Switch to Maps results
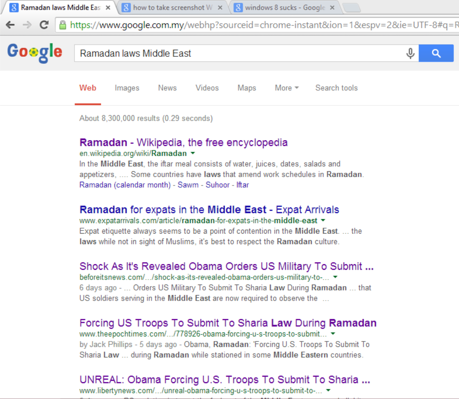This screenshot has height=399, width=459. 247,88
